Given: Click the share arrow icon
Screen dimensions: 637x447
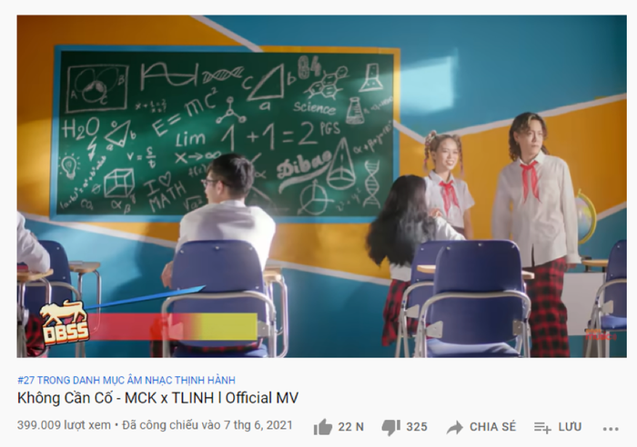Looking at the screenshot, I should (x=455, y=428).
